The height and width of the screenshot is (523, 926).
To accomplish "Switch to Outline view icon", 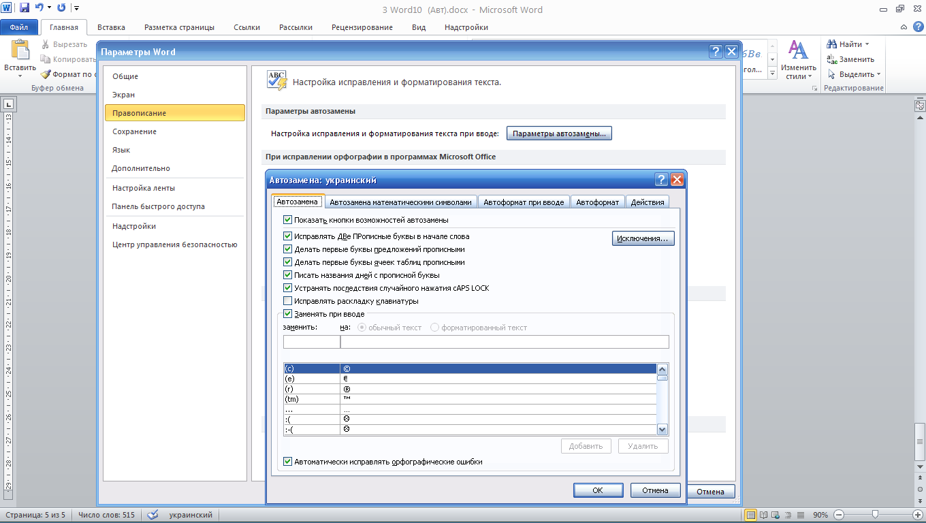I will [790, 515].
